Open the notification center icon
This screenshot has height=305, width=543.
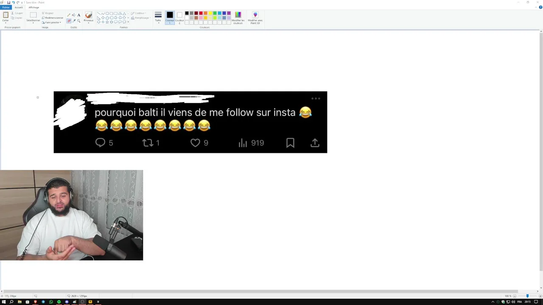click(x=537, y=302)
